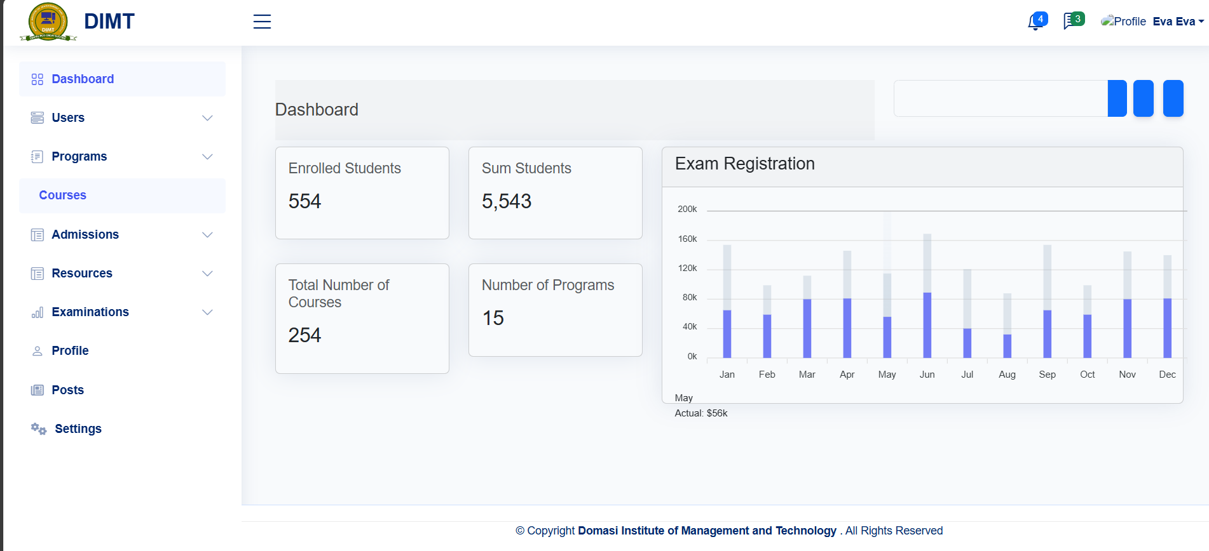Open the Enrolled Students card
Screen dimensions: 1209x551
click(362, 193)
